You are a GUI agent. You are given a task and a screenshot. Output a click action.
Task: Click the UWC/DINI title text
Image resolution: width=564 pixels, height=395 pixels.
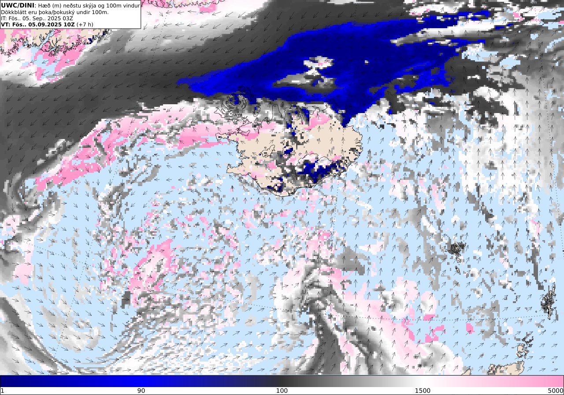[x=17, y=5]
